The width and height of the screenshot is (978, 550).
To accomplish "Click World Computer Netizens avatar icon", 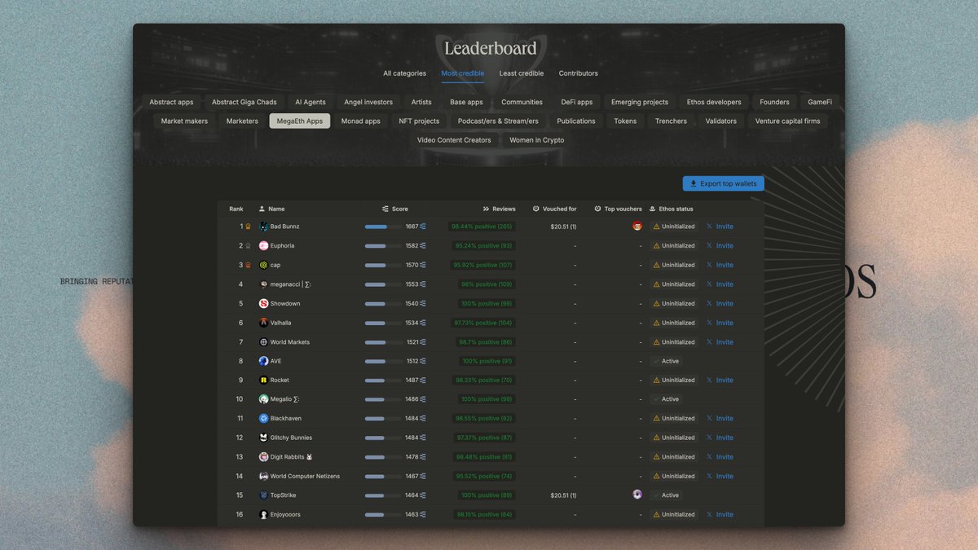I will click(x=263, y=476).
